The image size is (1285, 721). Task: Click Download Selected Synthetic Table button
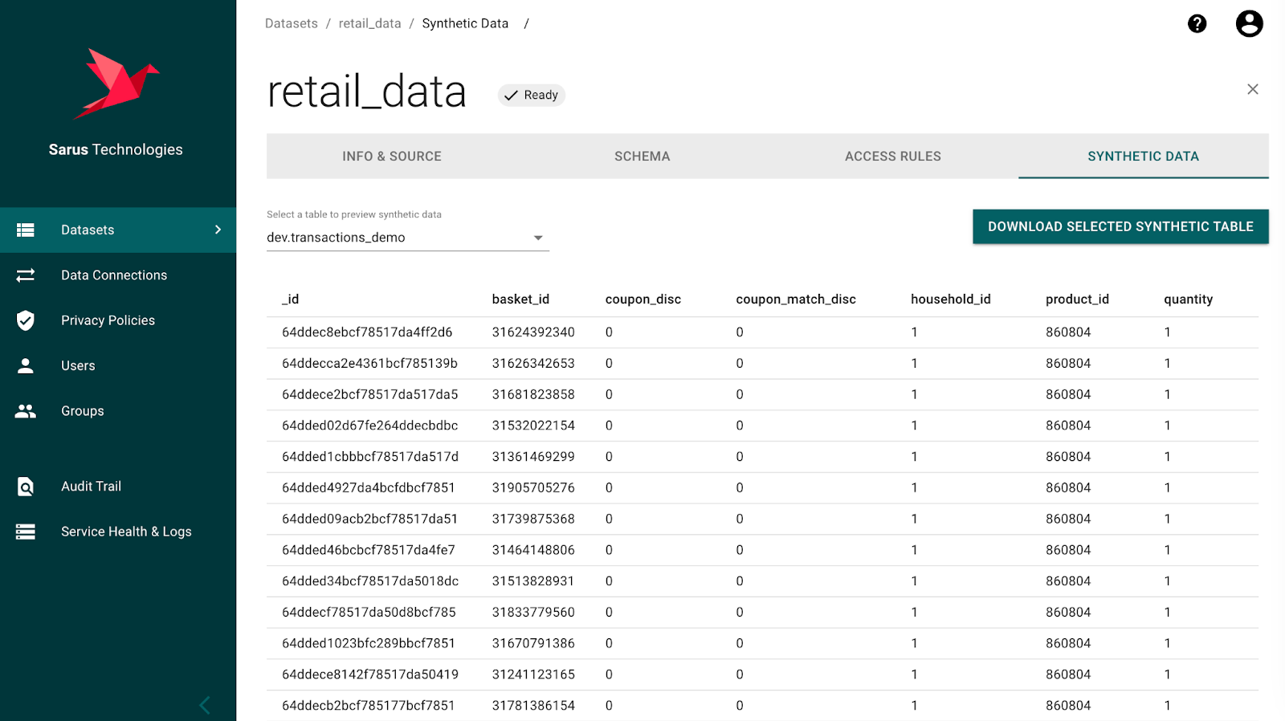[1120, 227]
